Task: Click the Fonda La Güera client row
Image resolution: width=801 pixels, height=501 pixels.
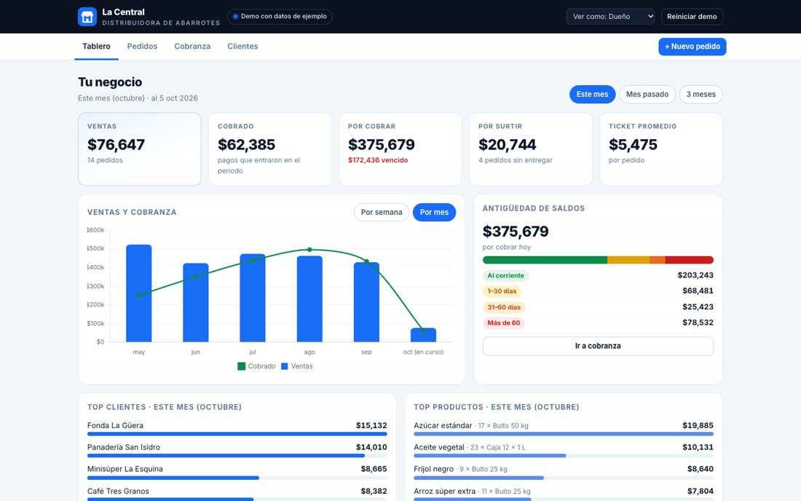Action: 237,428
